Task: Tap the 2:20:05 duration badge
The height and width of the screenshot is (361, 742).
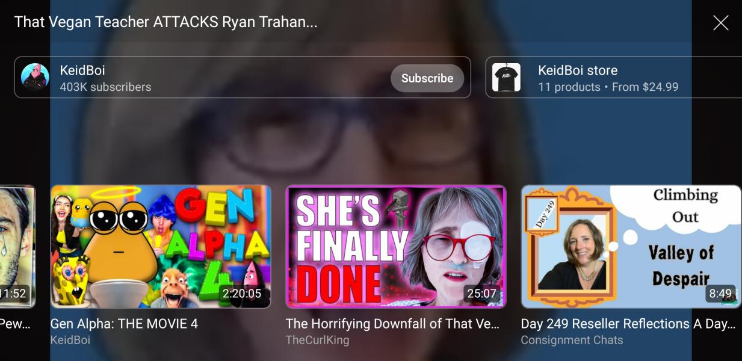Action: [x=242, y=294]
